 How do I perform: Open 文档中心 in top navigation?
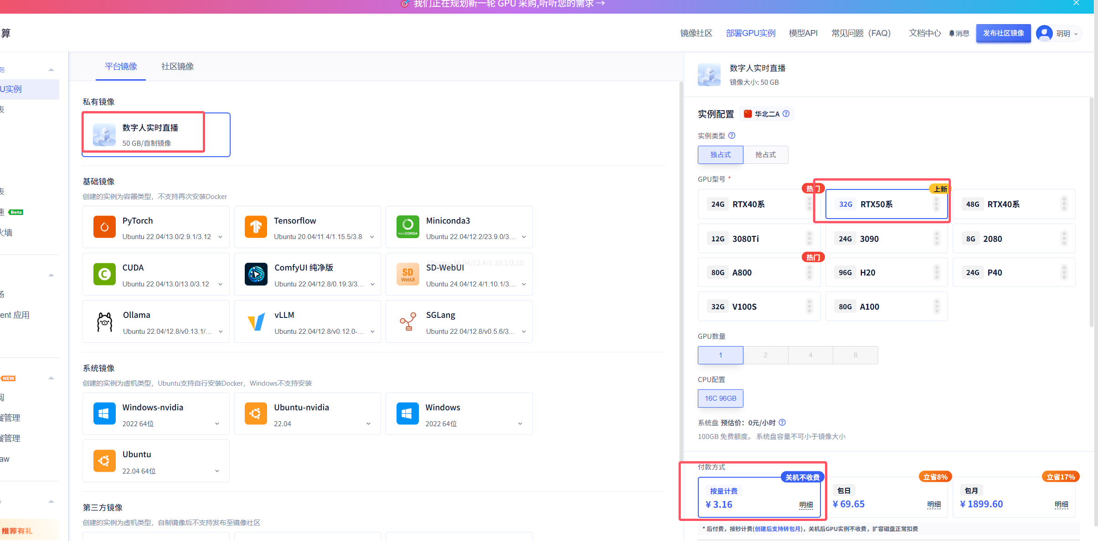(x=925, y=33)
